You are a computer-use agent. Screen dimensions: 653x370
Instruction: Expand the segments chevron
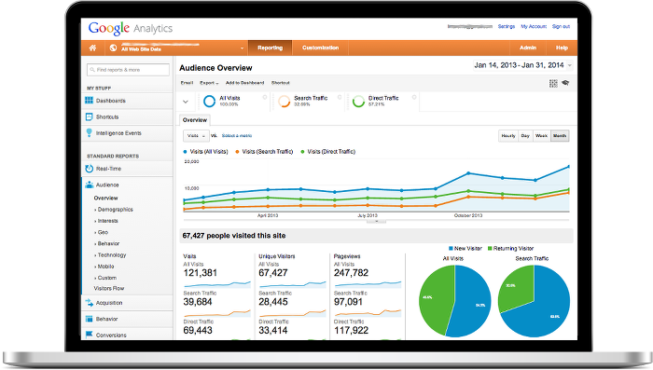pyautogui.click(x=186, y=102)
